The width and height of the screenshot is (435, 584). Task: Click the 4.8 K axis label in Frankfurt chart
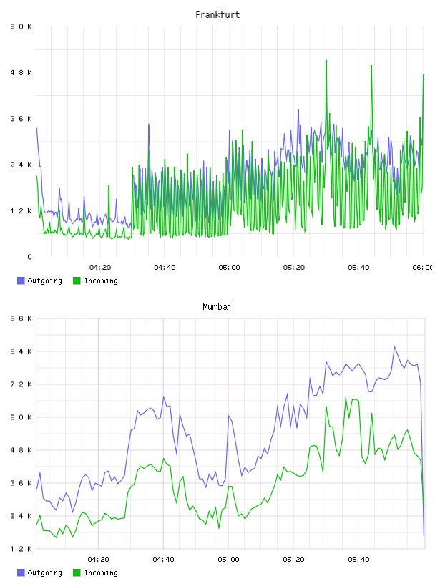(x=21, y=72)
